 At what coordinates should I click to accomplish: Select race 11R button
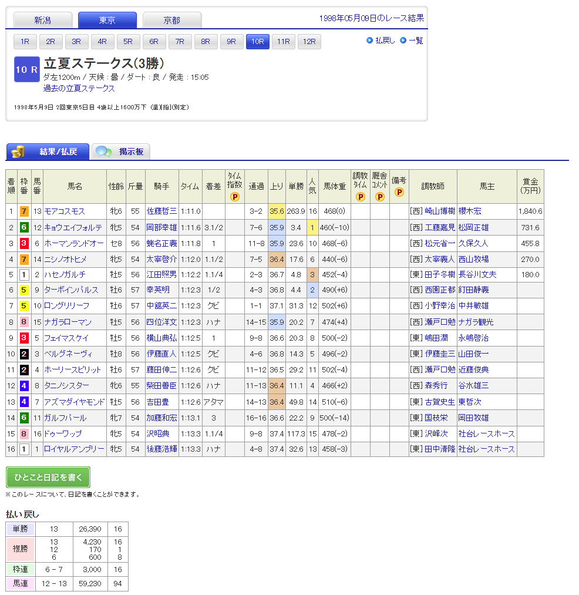(283, 42)
